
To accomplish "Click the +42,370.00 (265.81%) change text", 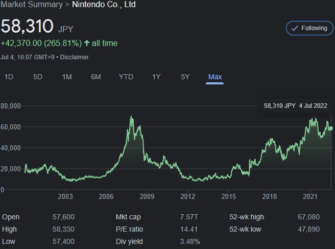I will pos(41,43).
